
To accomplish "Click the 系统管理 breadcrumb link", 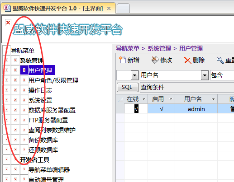I will tap(159, 48).
